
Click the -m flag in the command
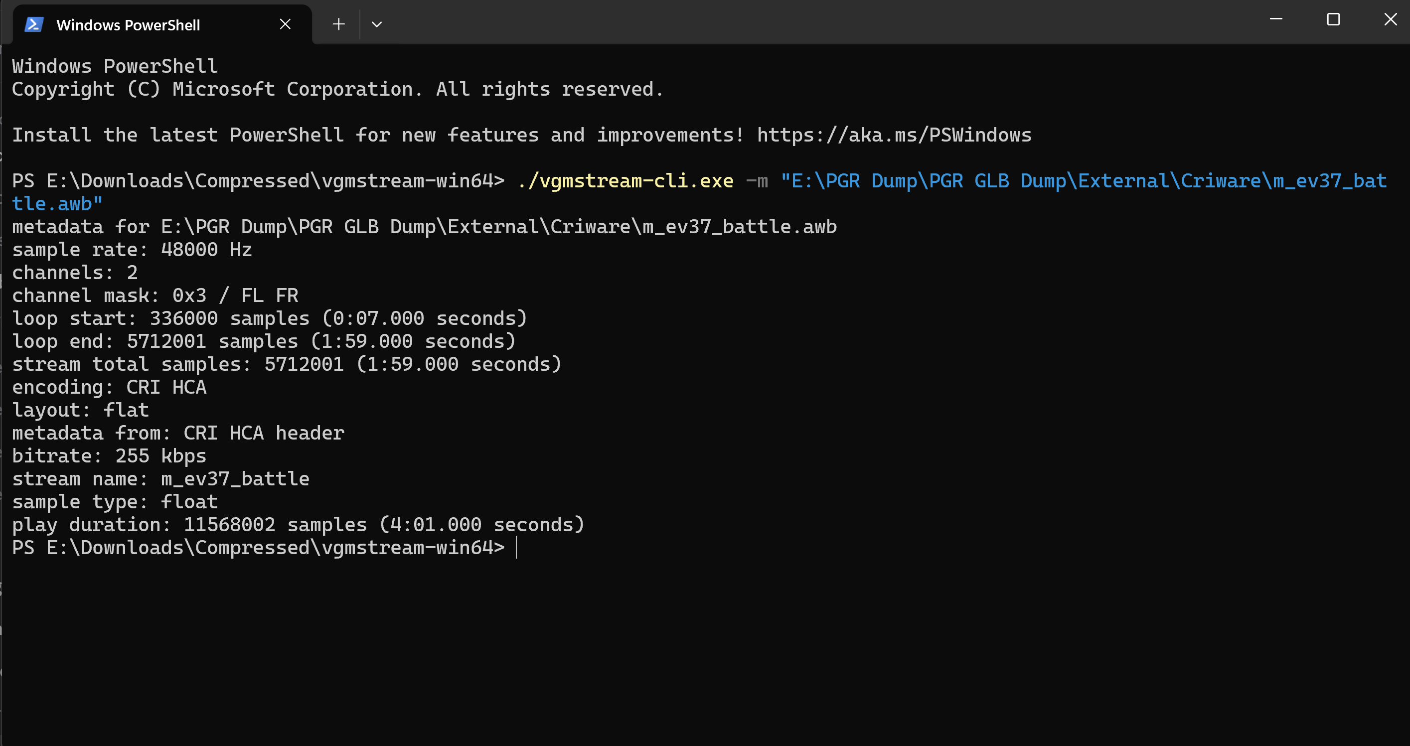[757, 181]
